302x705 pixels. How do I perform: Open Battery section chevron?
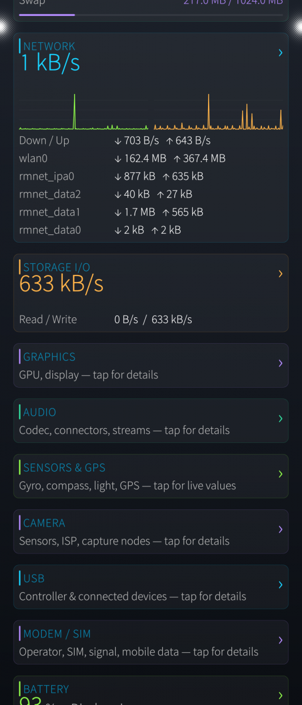[x=280, y=695]
